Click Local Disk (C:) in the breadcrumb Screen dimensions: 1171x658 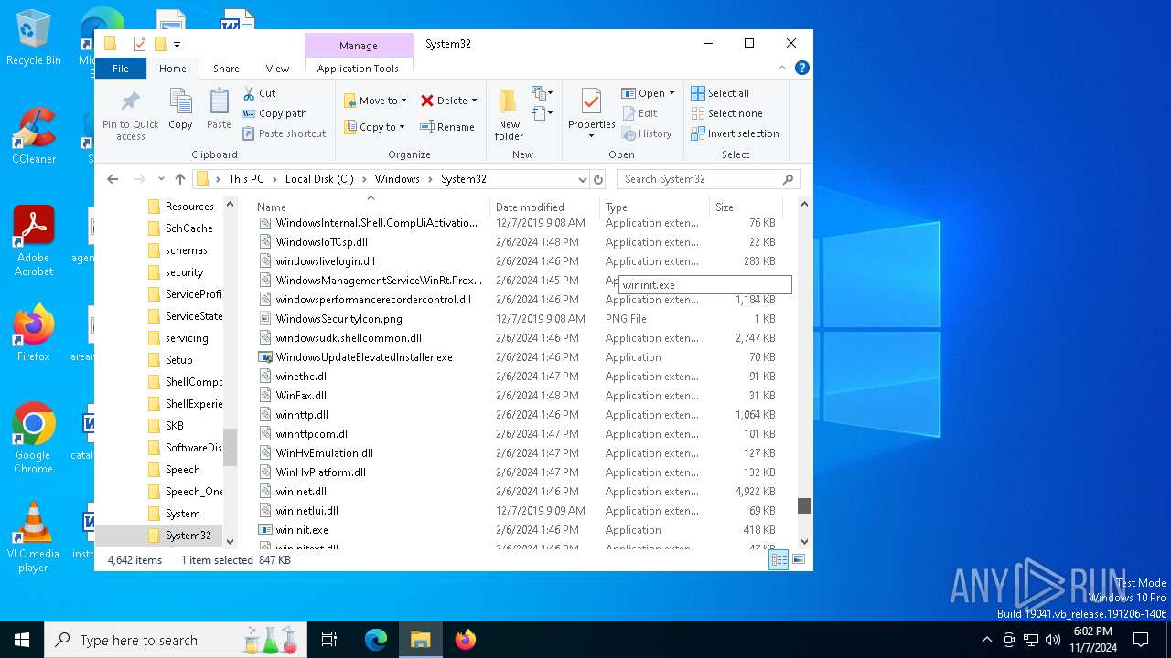(x=319, y=179)
